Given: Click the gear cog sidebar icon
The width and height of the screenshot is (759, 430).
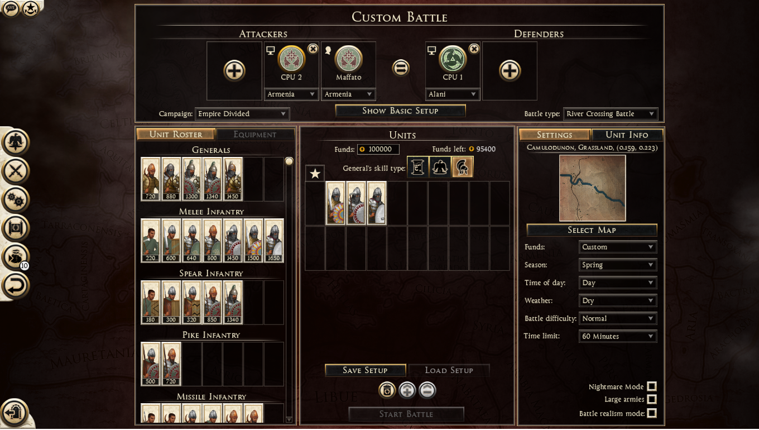Looking at the screenshot, I should tap(15, 199).
